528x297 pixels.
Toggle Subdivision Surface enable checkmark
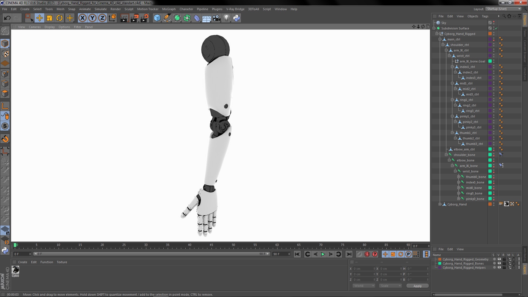(x=497, y=28)
